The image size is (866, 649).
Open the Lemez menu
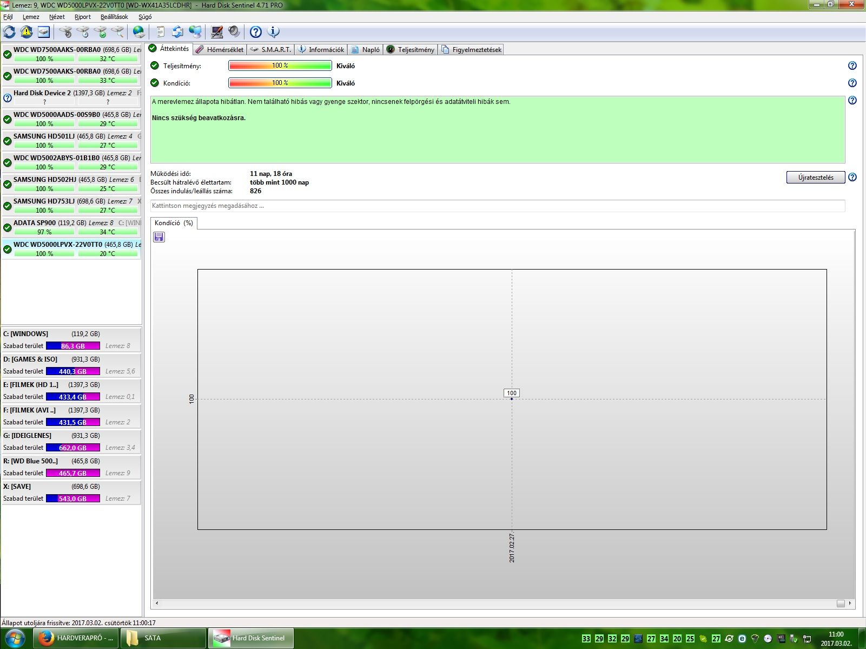[31, 17]
